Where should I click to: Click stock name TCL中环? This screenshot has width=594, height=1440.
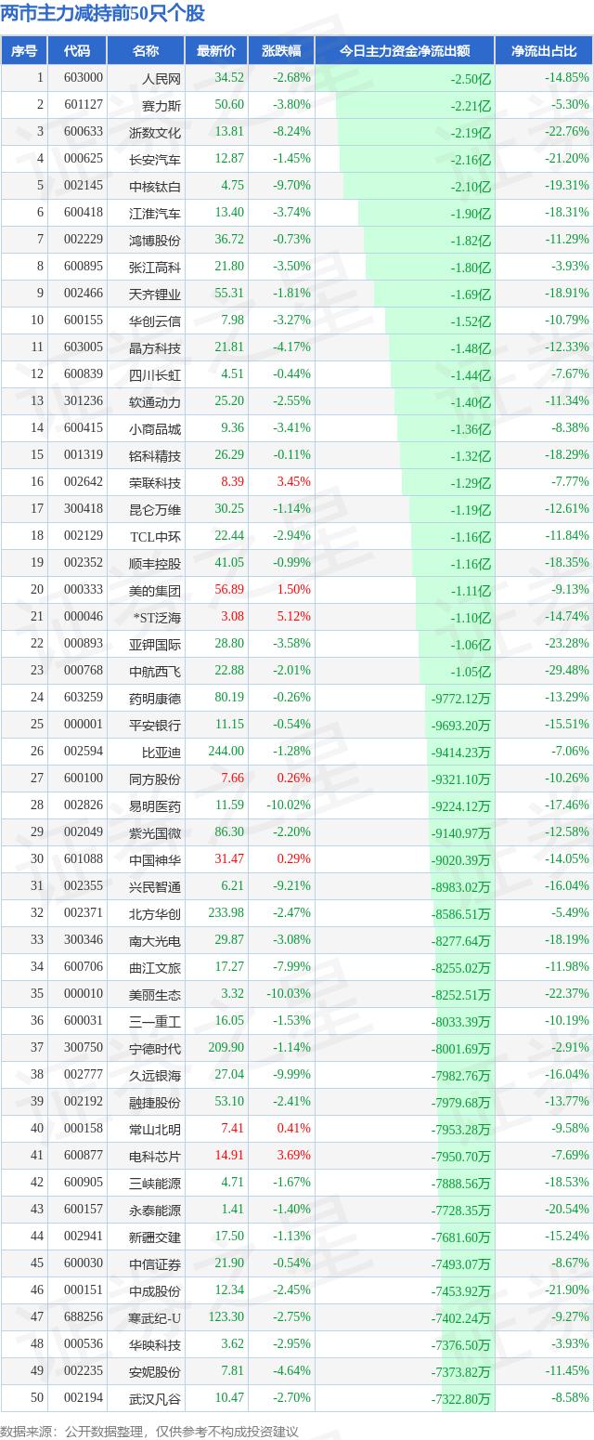(155, 536)
